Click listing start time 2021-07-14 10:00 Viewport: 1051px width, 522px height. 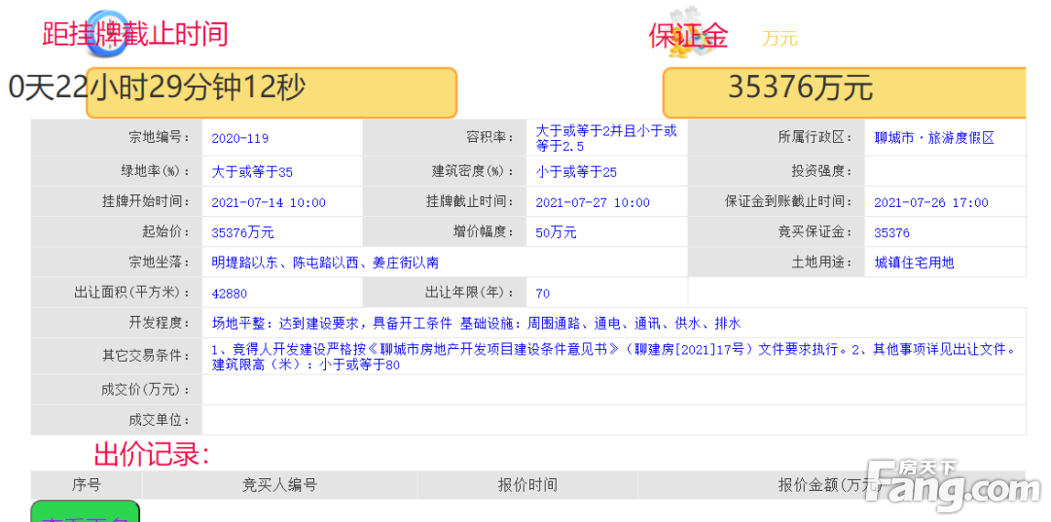pos(269,203)
